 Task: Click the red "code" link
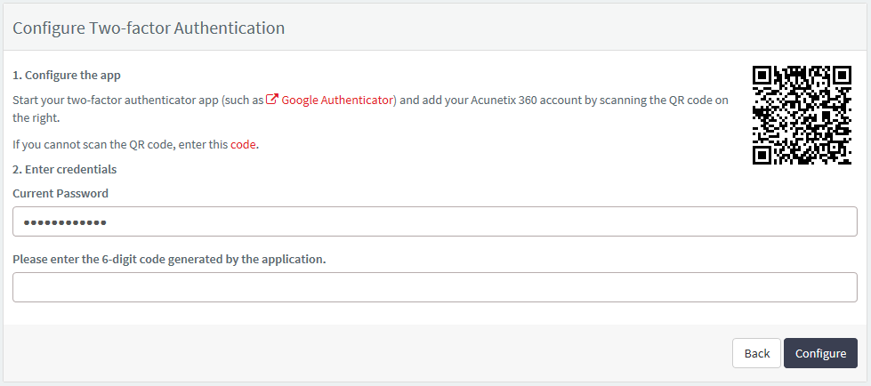pyautogui.click(x=243, y=145)
